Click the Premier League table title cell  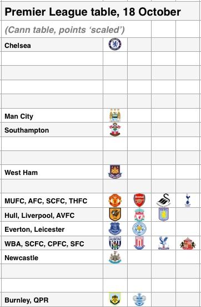point(100,12)
